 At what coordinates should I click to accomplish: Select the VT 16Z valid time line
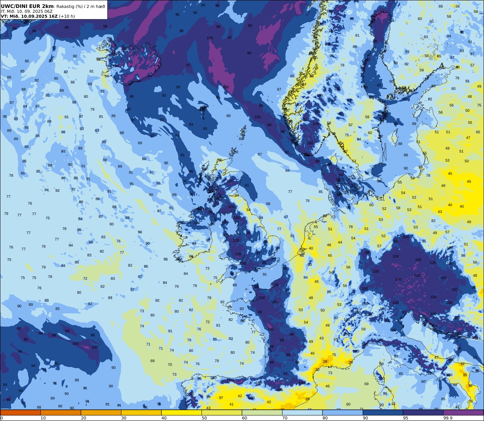(38, 16)
